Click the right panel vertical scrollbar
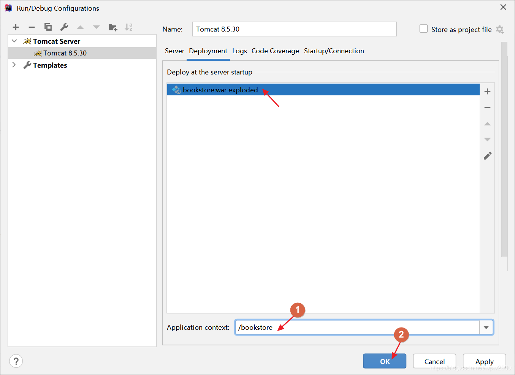This screenshot has width=515, height=375. click(x=504, y=149)
